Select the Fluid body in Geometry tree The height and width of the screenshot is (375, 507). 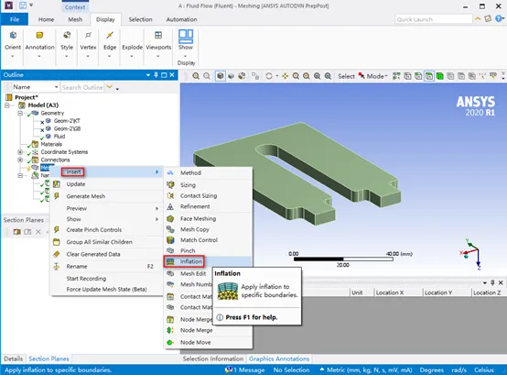[59, 137]
